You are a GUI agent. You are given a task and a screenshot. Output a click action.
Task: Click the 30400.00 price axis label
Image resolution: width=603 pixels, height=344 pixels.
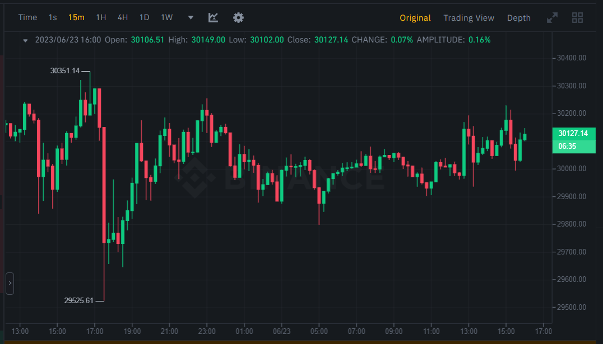(x=572, y=58)
